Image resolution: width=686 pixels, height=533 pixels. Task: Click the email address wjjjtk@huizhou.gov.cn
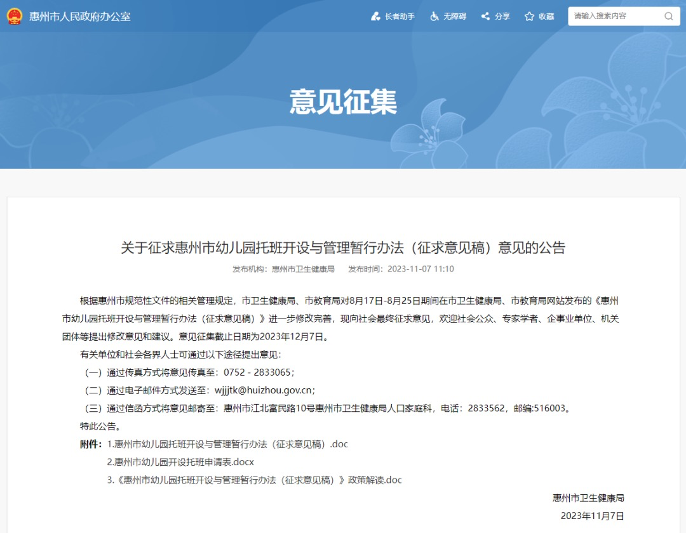click(x=265, y=391)
